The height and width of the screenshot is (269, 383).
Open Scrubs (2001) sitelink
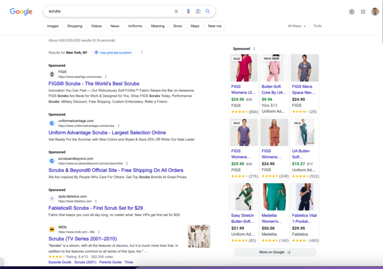coord(85,262)
